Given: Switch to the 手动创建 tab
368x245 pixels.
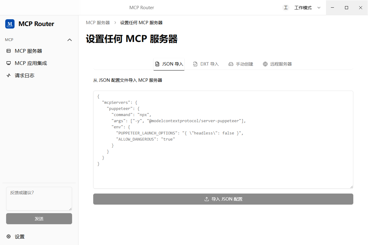Looking at the screenshot, I should coord(241,64).
